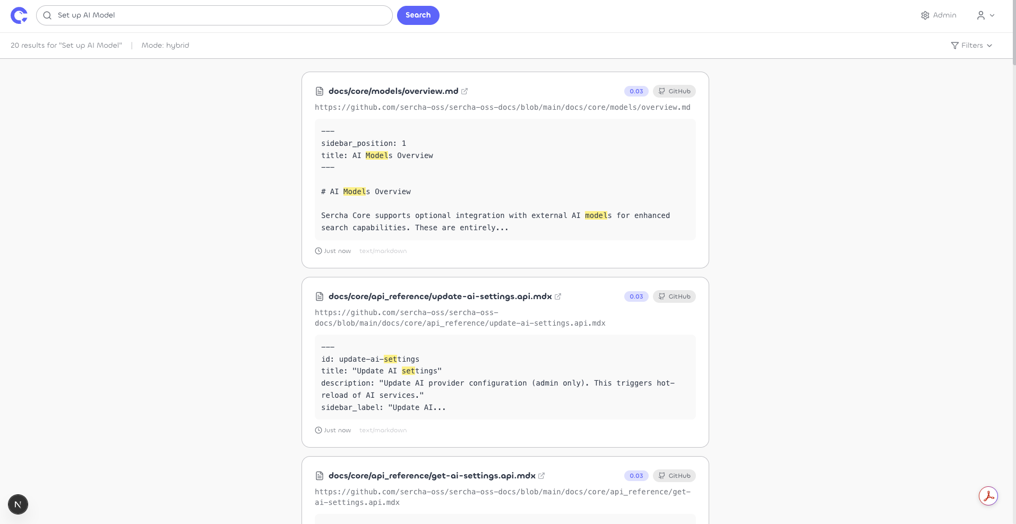This screenshot has width=1016, height=524.
Task: Click the magnifier icon in search field
Action: 47,15
